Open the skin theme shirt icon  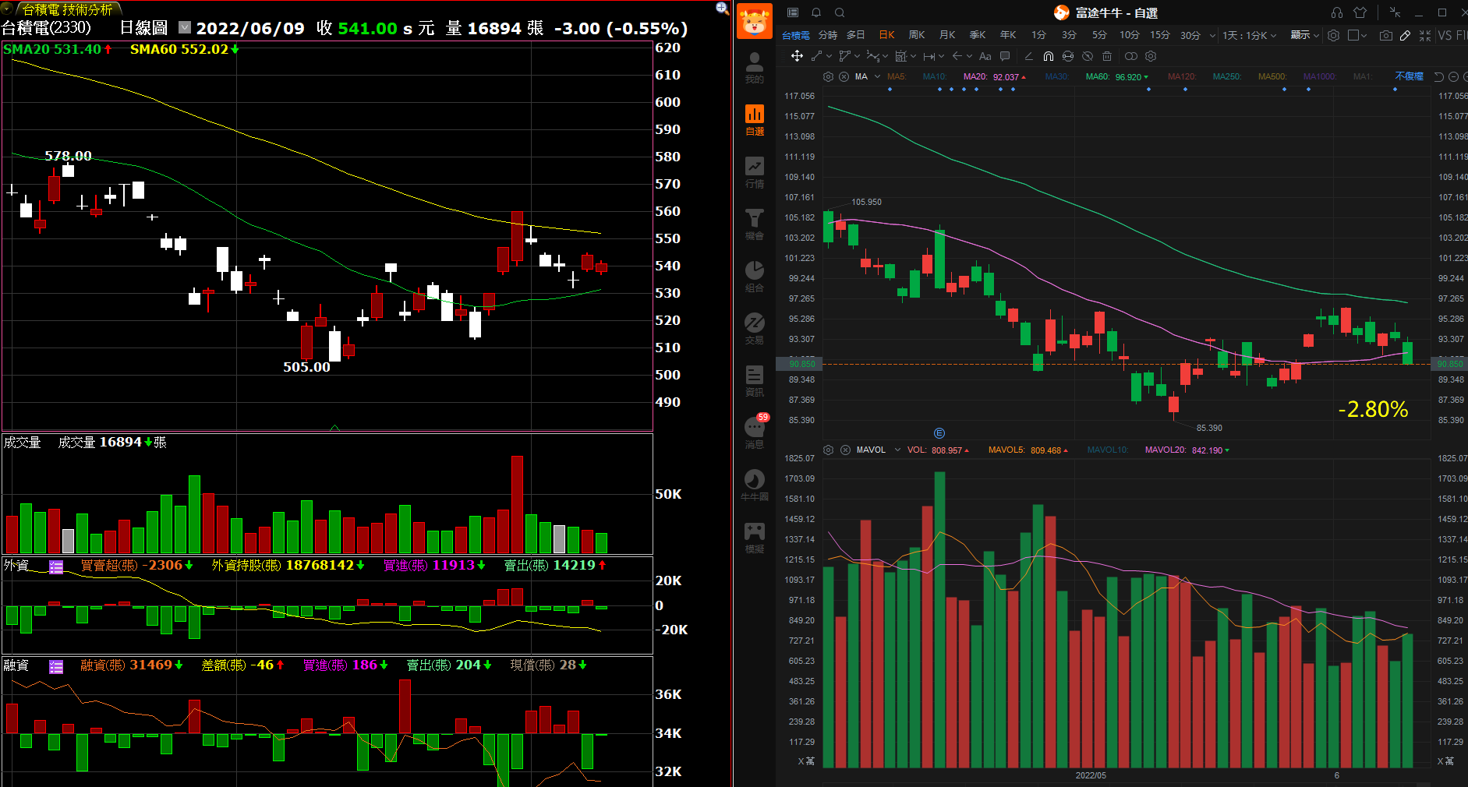tap(1360, 12)
